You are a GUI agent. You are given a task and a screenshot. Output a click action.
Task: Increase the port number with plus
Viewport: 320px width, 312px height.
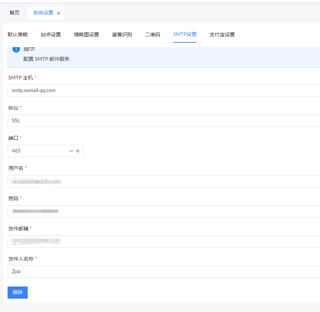coord(78,151)
